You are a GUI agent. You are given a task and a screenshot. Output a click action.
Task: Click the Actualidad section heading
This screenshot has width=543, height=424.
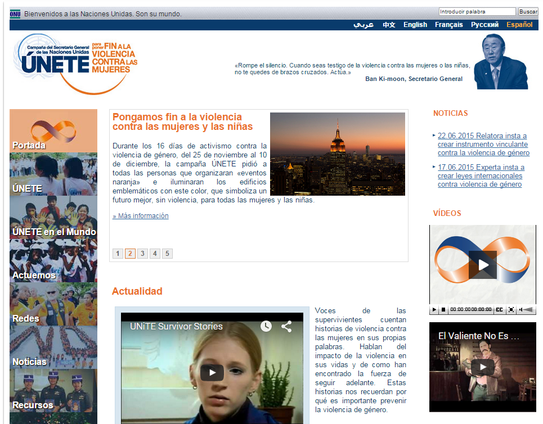(x=137, y=291)
